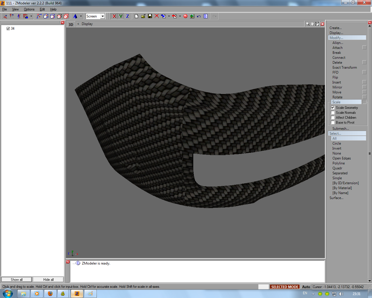Open the Screen axis-space dropdown
Screen dimensions: 372x298
[x=103, y=16]
